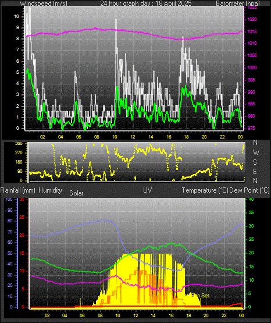The image size is (271, 323).
Task: Click the 3 on the windspeed axis
Action: [17, 95]
